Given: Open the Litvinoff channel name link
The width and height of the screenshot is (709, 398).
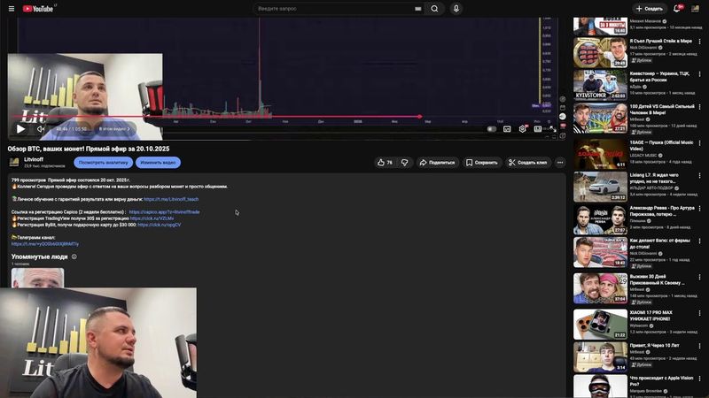Looking at the screenshot, I should pos(35,159).
